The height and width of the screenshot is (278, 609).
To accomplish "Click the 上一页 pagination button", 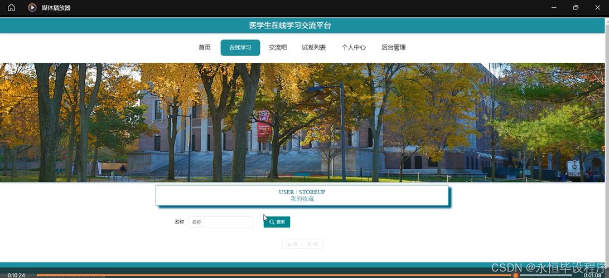I will point(292,244).
